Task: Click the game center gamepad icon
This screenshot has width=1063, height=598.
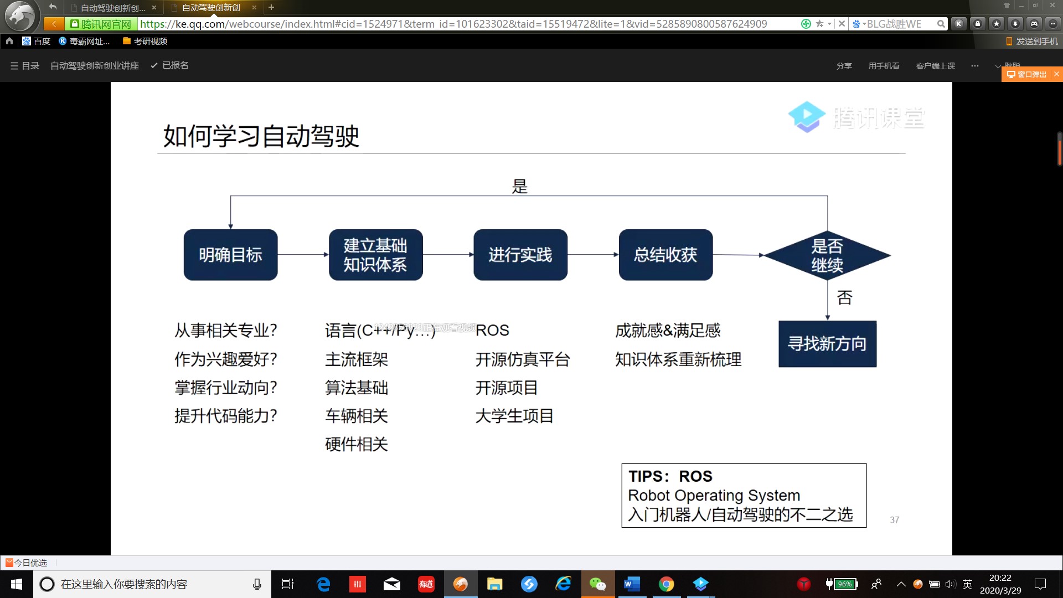Action: [1034, 24]
